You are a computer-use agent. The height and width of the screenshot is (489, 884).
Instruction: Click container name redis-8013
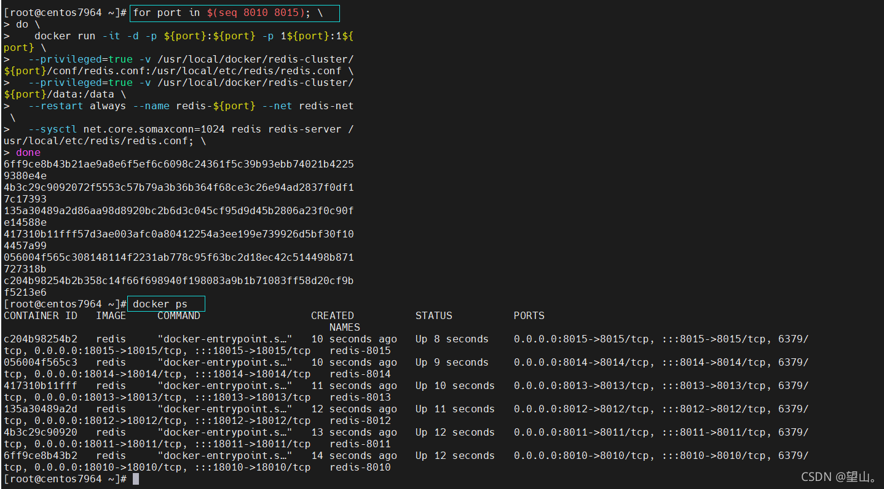[x=360, y=398]
